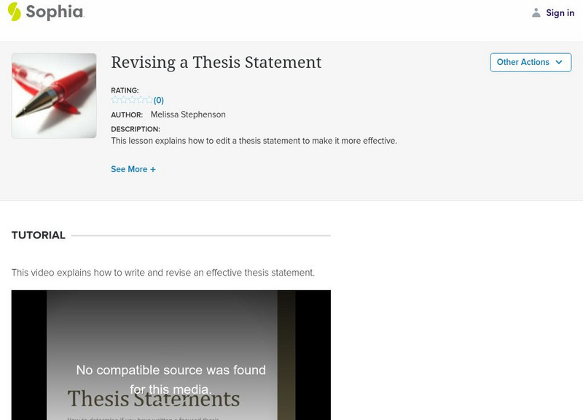Click the Other Actions chevron arrow
The height and width of the screenshot is (420, 583).
tap(558, 62)
